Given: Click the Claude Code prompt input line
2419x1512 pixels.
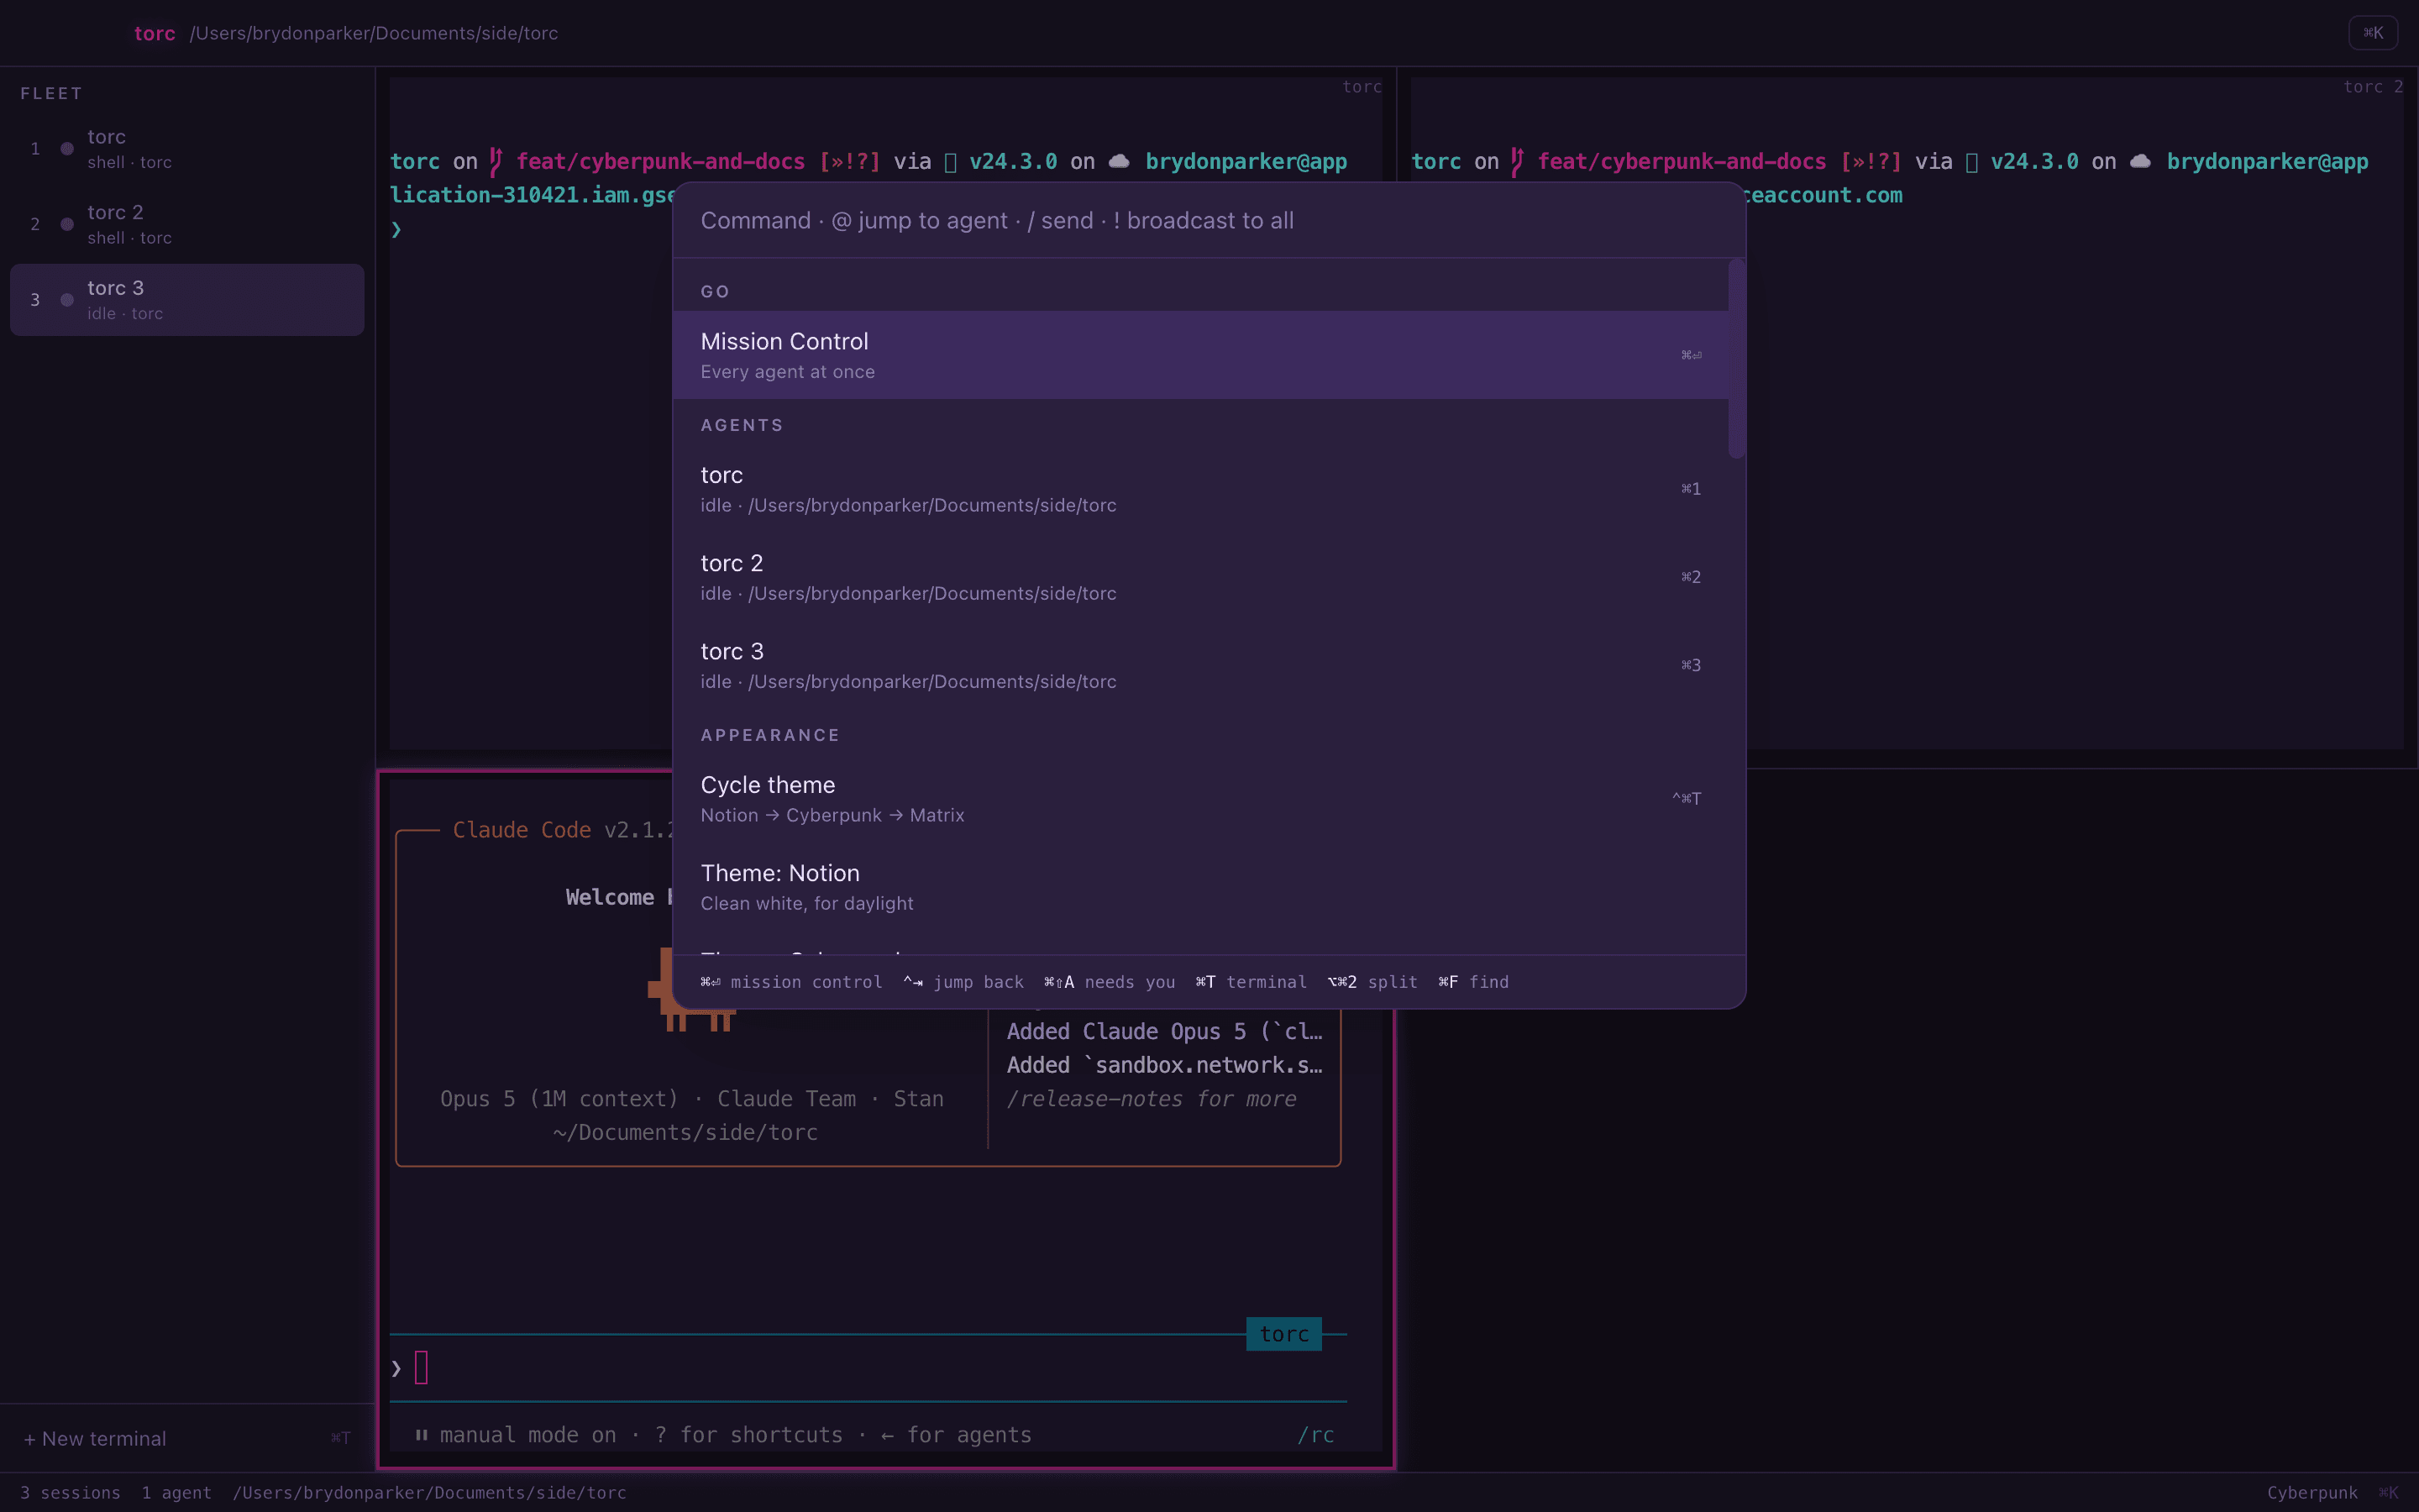Looking at the screenshot, I should point(868,1368).
